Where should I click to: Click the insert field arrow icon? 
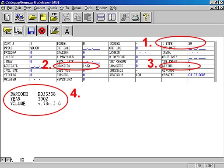click(18, 31)
